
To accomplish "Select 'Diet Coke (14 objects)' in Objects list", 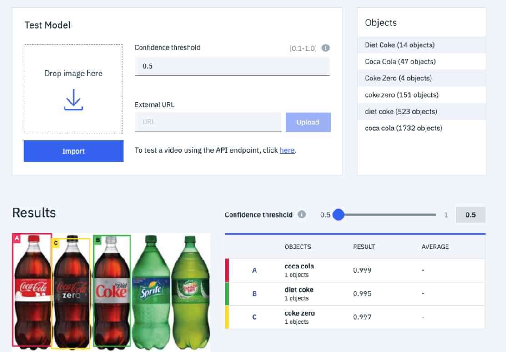I will coord(421,45).
